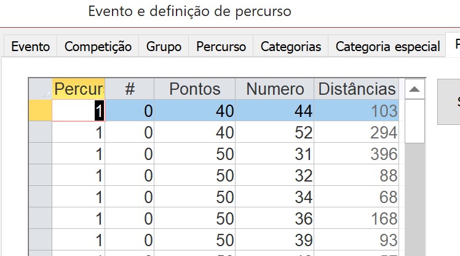Select the row selector for Numero 34
This screenshot has height=256, width=460.
tap(40, 197)
